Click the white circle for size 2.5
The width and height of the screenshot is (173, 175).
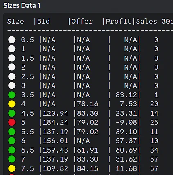[12, 76]
